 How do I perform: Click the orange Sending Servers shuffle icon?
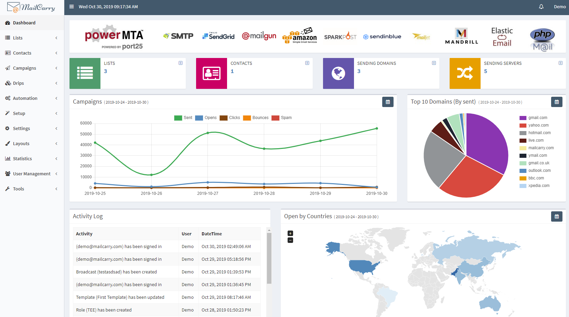tap(465, 73)
